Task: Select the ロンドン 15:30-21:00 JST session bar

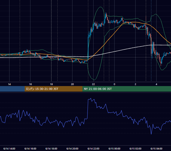Action: 53,89
